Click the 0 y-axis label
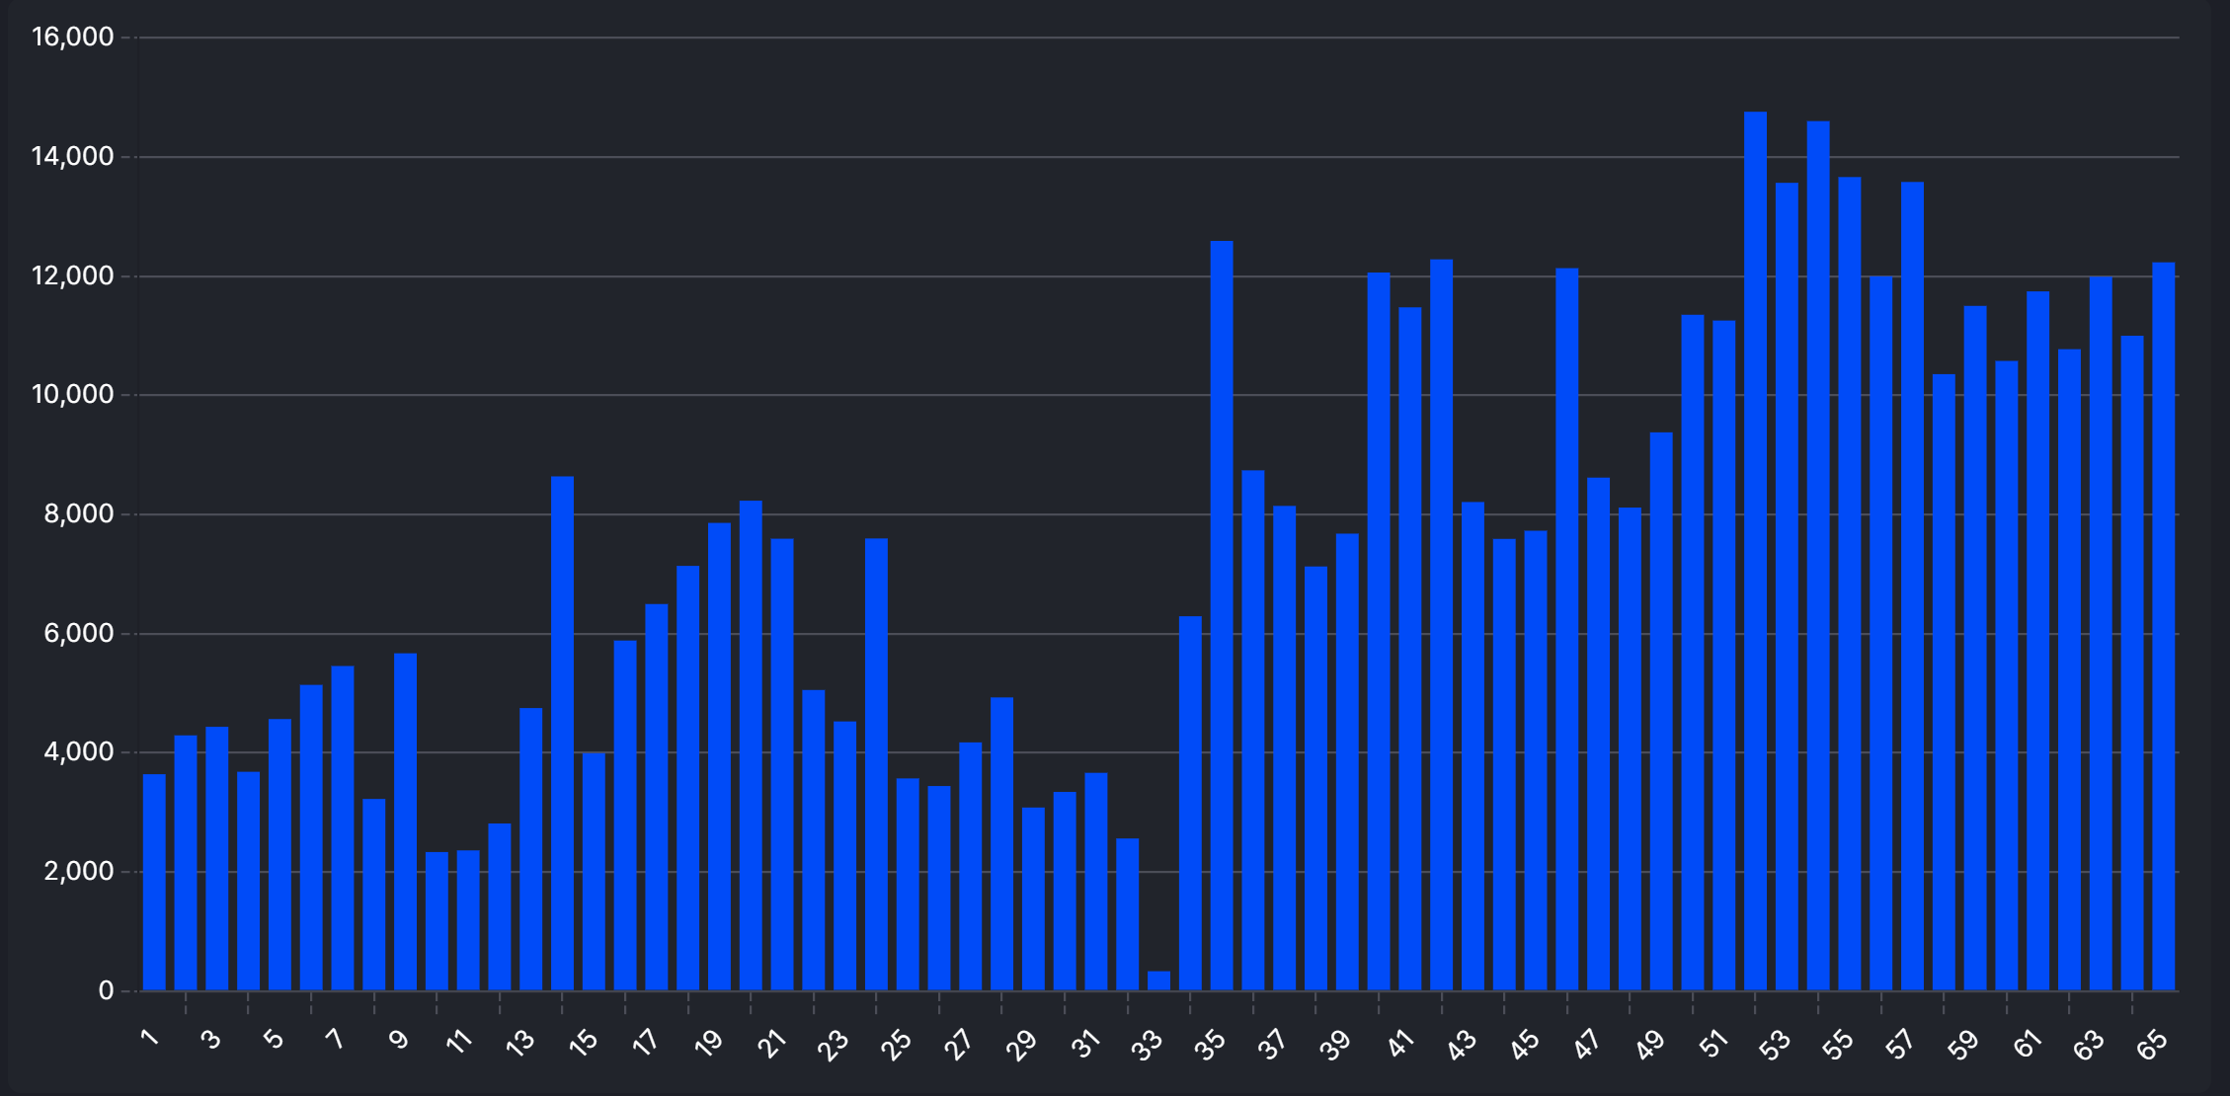The width and height of the screenshot is (2230, 1096). tap(106, 991)
